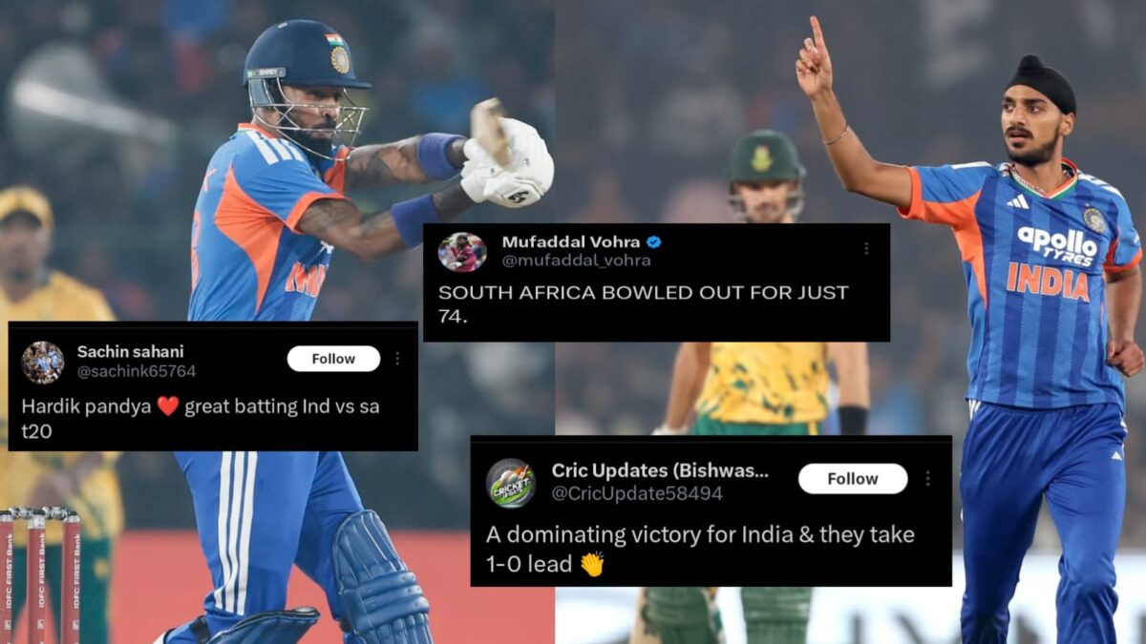Open the Cric Updates (Bishwas... display name
This screenshot has width=1146, height=644.
coord(660,470)
